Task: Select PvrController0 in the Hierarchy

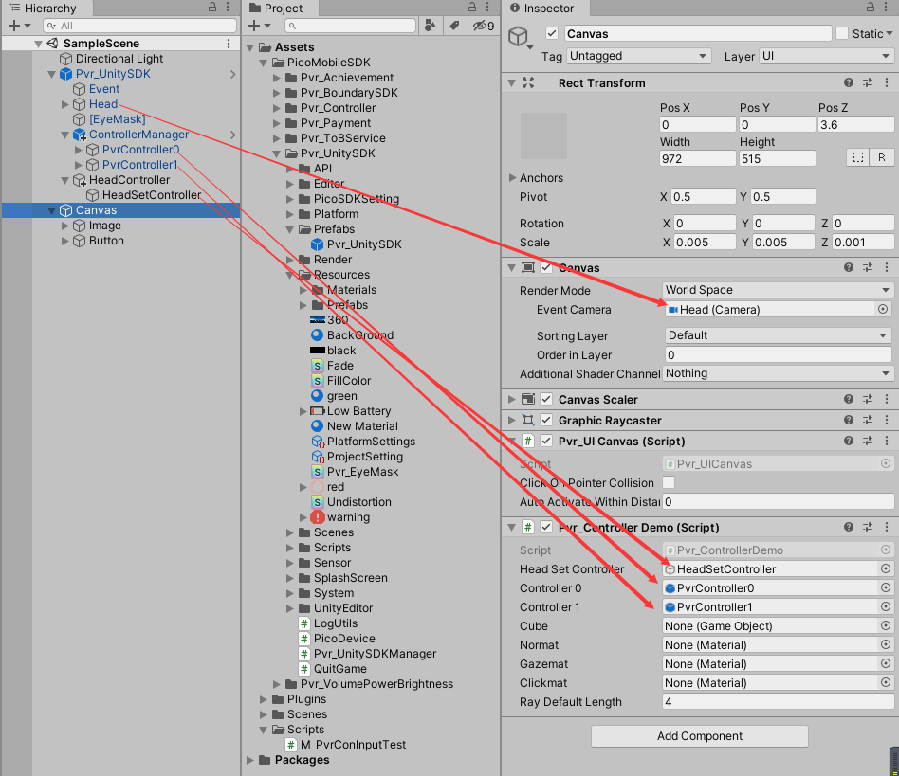Action: click(140, 150)
